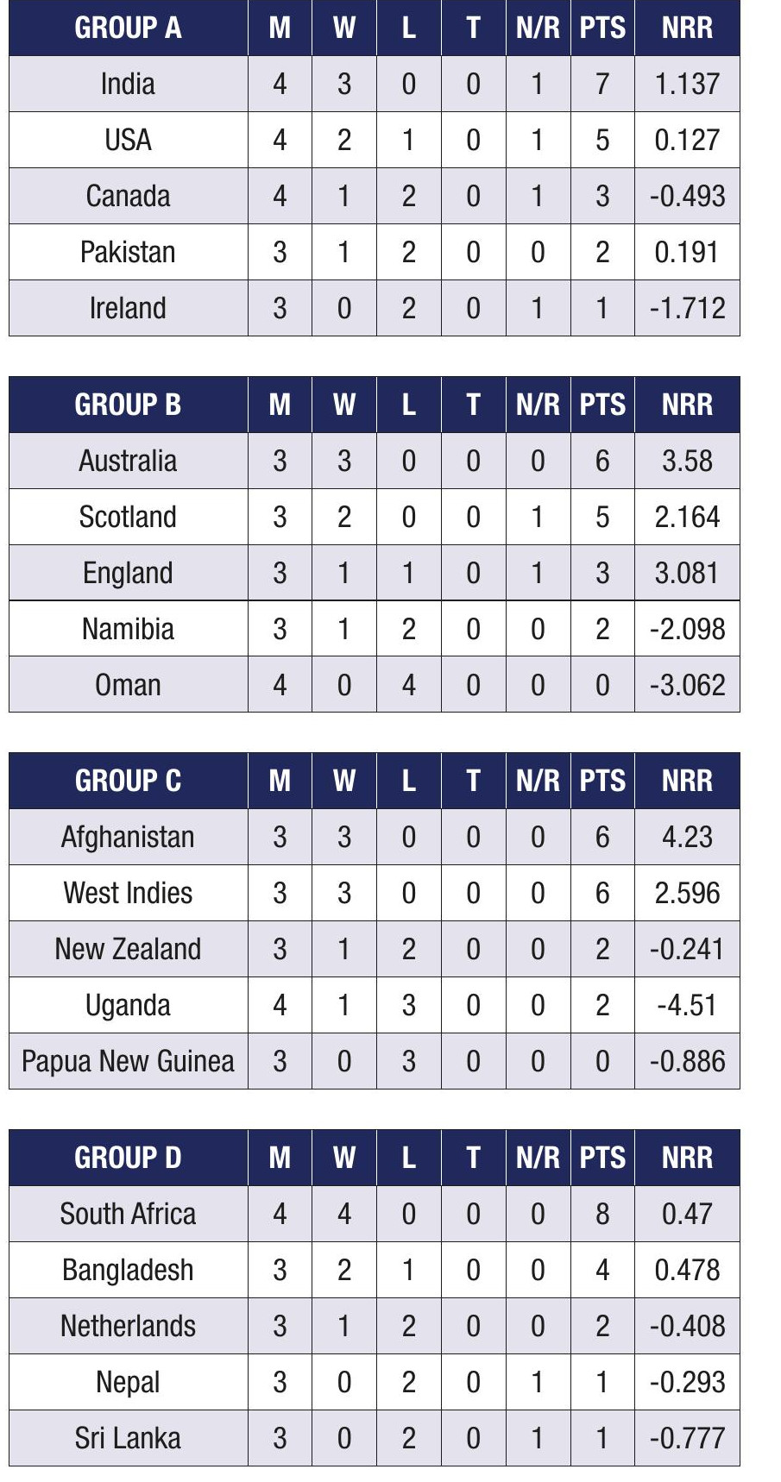Select the Nepal team name

[x=128, y=1382]
